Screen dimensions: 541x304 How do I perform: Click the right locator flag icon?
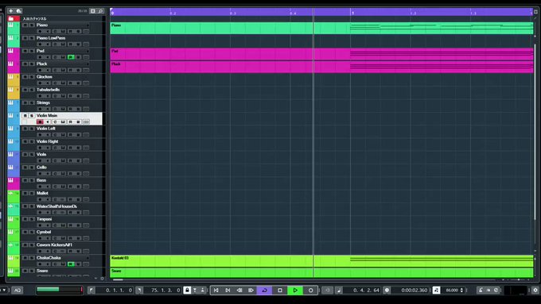pos(139,291)
